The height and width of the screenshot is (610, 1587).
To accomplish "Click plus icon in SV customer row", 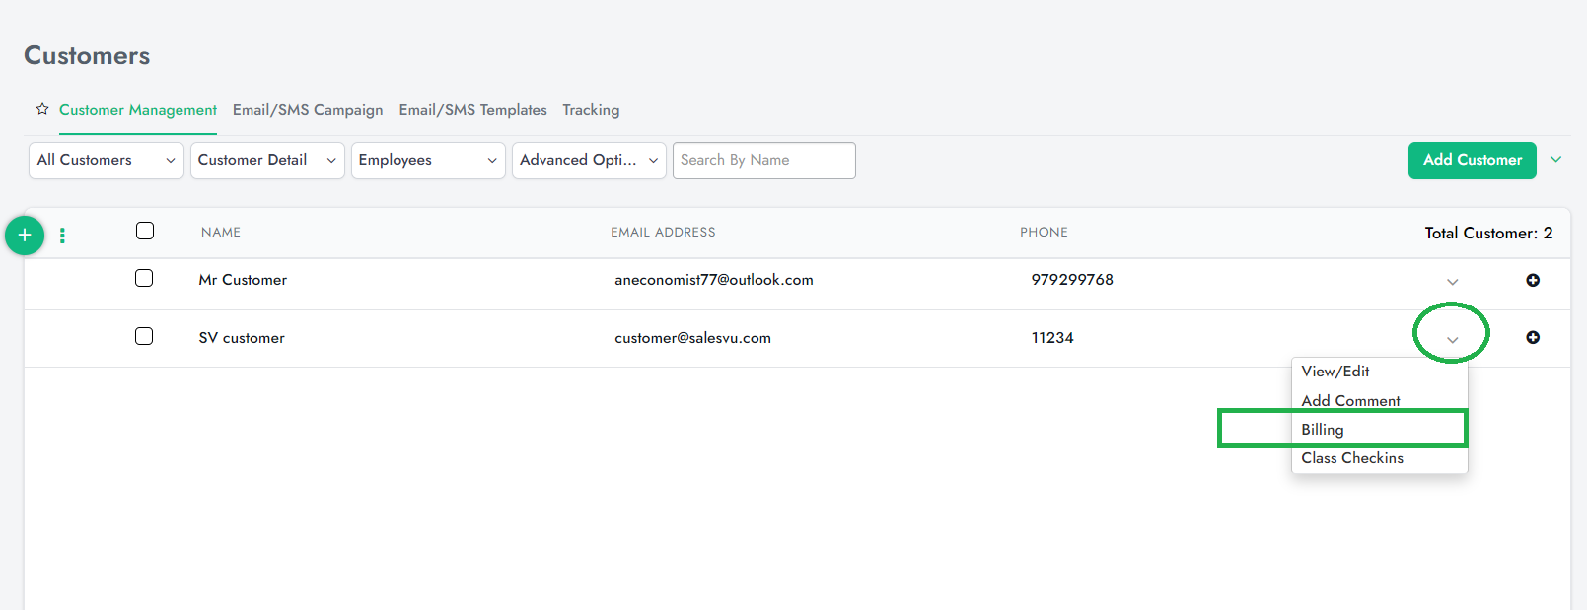I will 1533,337.
